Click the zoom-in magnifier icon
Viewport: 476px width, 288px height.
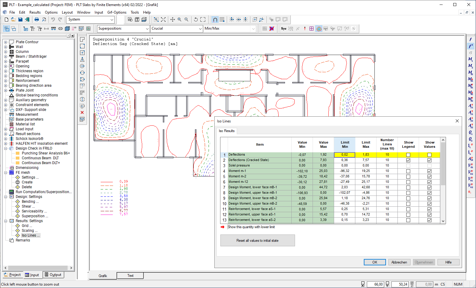click(179, 20)
